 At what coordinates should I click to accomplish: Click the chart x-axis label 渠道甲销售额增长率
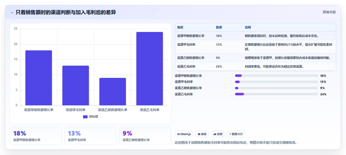coord(39,110)
